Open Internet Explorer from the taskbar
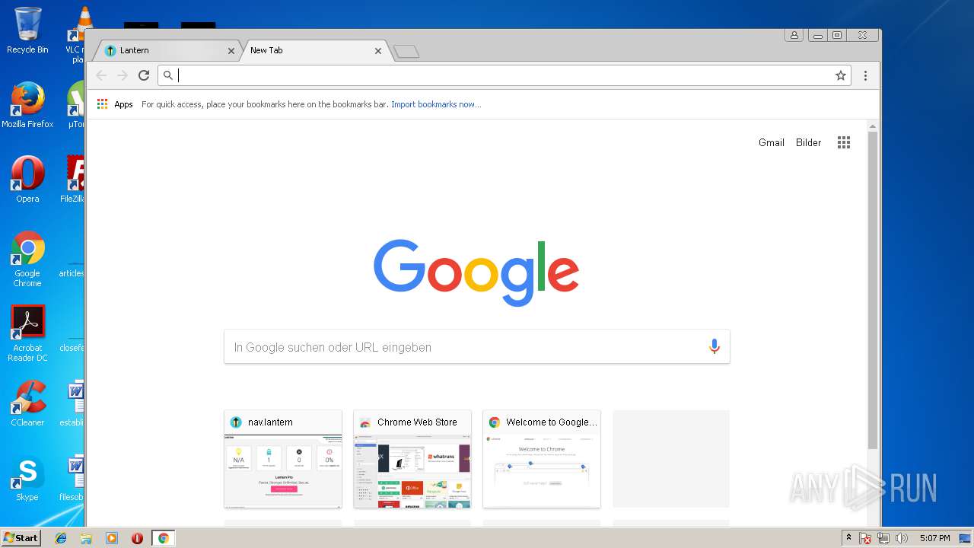 pos(61,538)
